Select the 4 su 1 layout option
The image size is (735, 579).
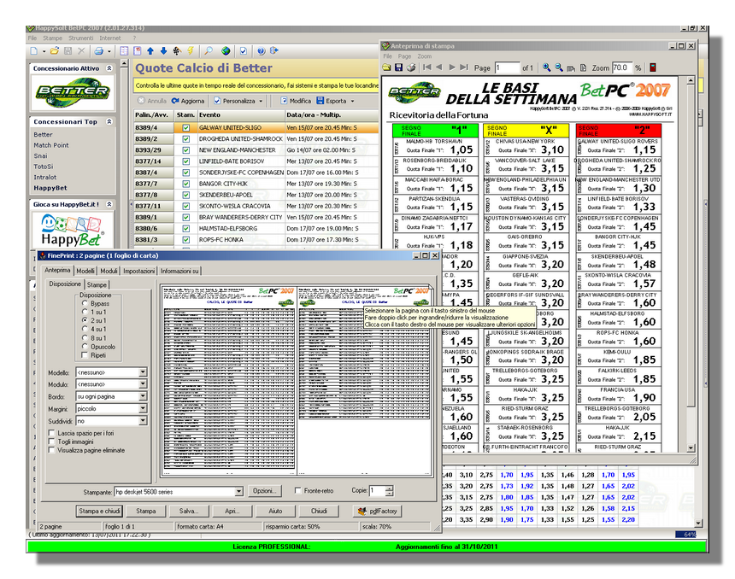click(85, 329)
